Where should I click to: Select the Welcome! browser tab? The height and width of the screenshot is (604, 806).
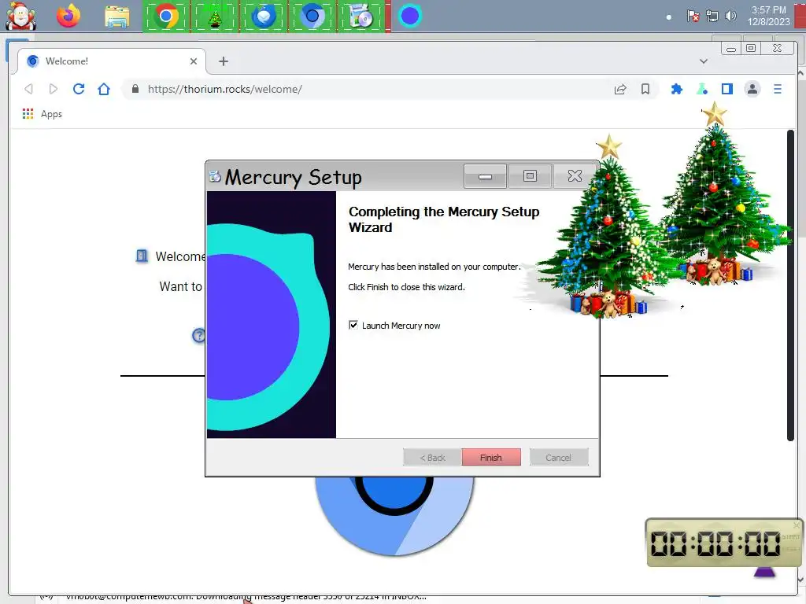coord(112,61)
